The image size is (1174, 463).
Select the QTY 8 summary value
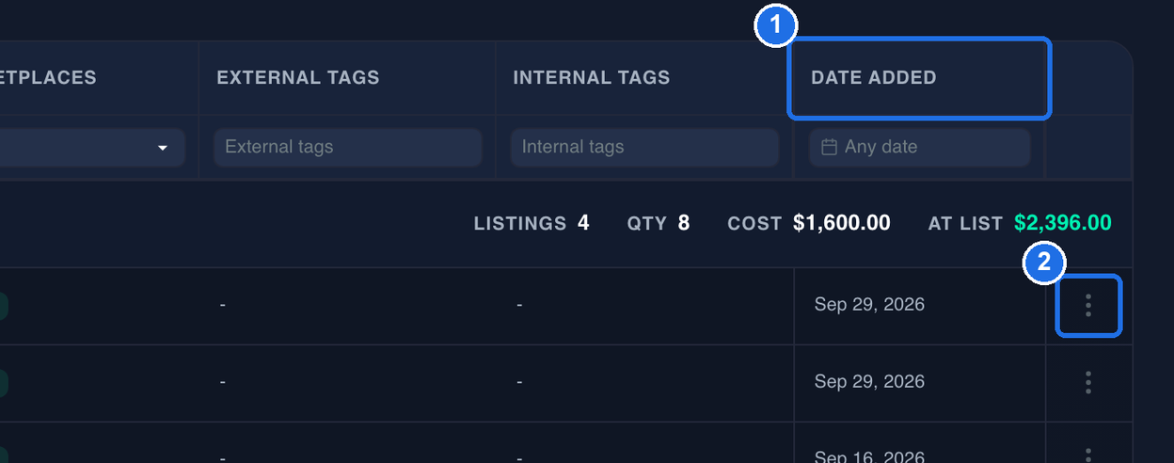pyautogui.click(x=658, y=223)
